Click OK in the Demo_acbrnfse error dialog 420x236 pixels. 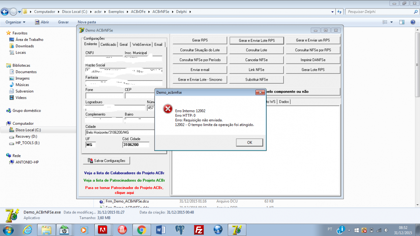click(x=249, y=142)
